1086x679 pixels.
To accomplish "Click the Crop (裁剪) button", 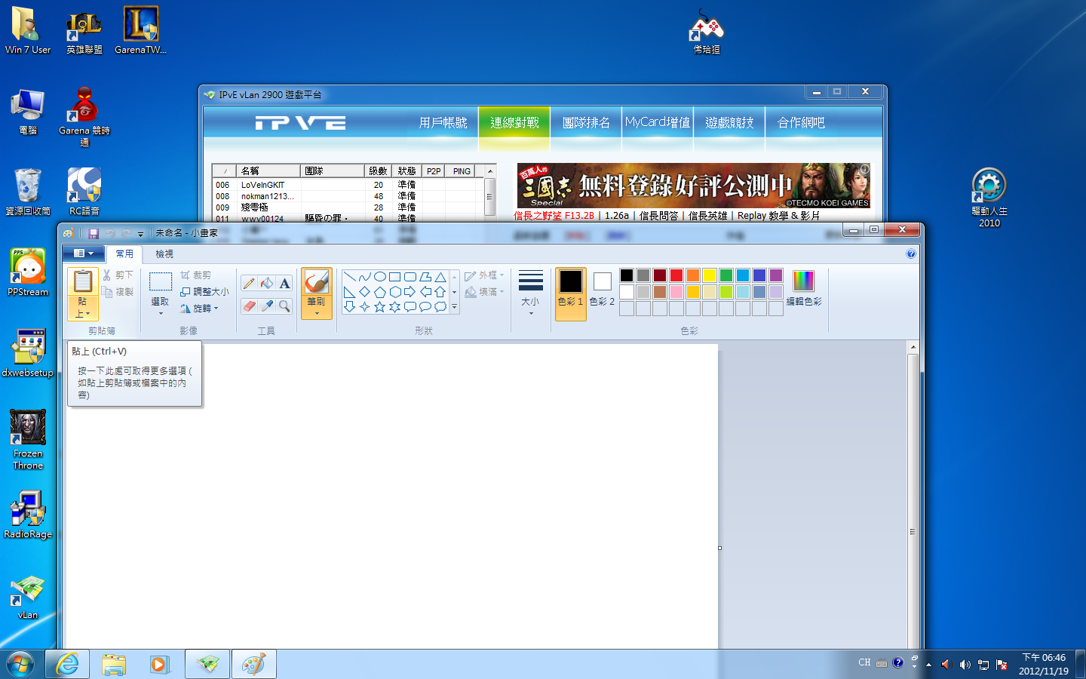I will point(196,275).
